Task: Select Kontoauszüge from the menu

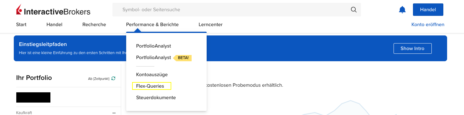Action: [152, 75]
